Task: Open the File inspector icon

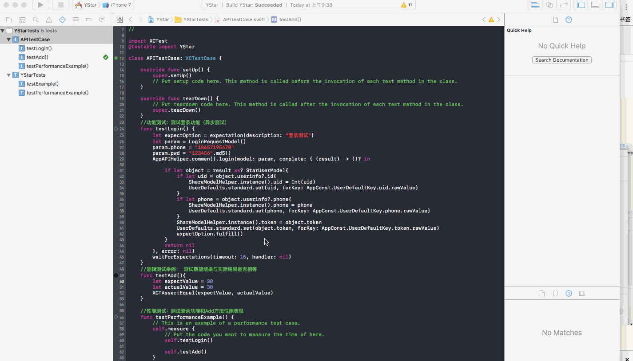Action: point(555,20)
